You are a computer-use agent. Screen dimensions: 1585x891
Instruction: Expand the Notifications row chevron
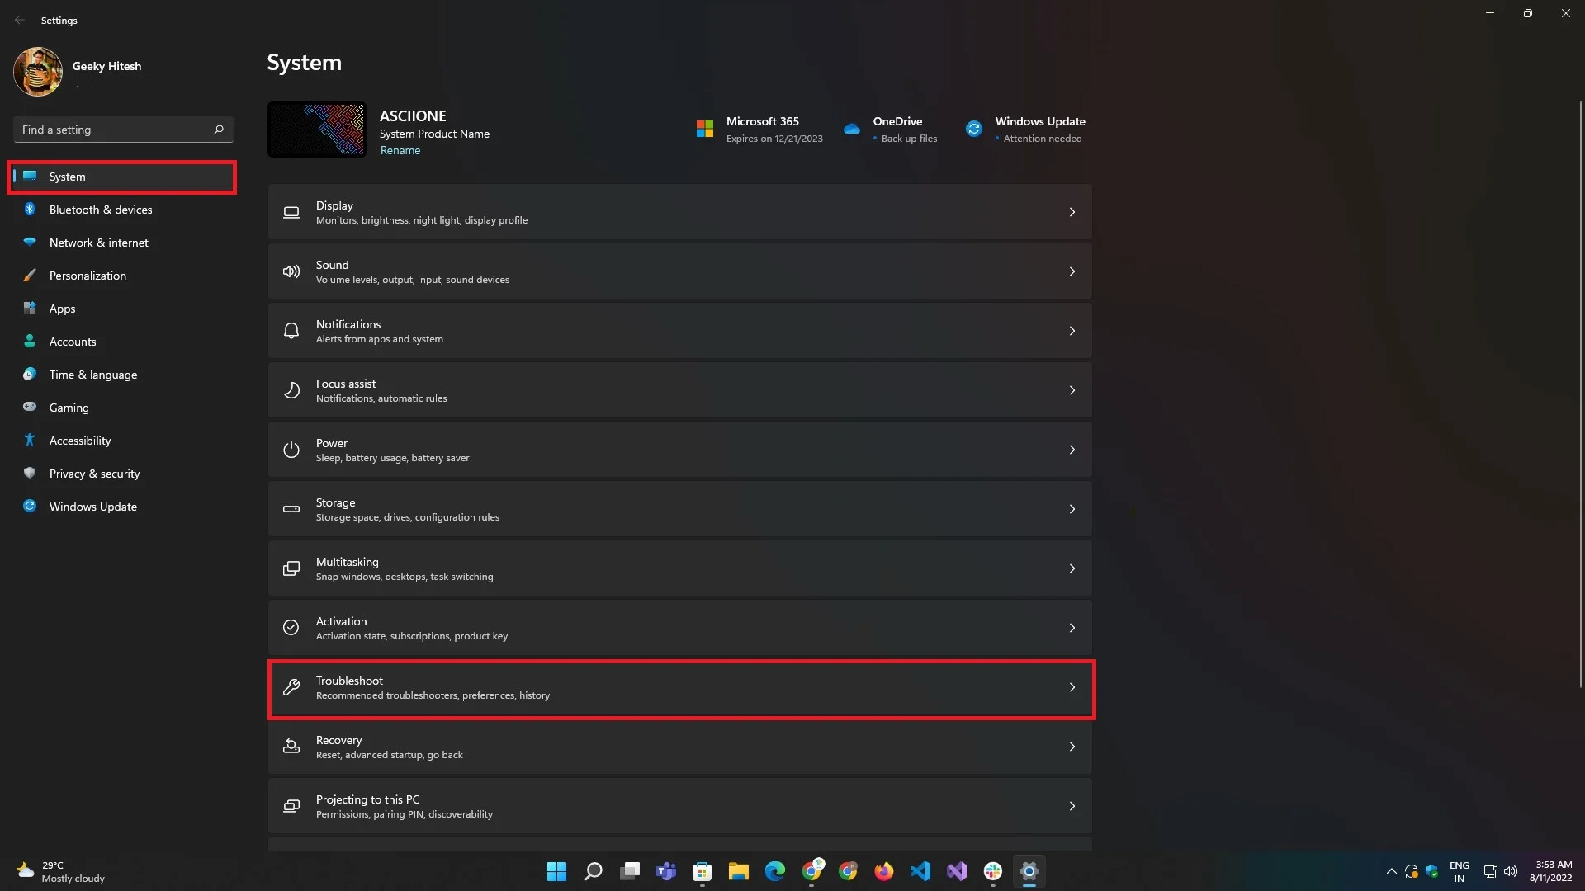tap(1072, 331)
